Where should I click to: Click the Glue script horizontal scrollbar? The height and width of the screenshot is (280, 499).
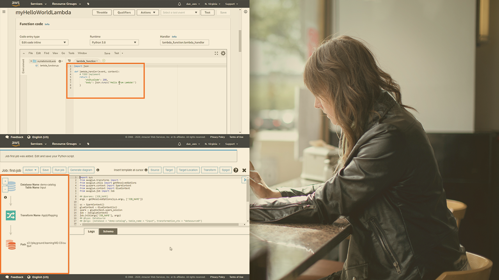click(156, 225)
